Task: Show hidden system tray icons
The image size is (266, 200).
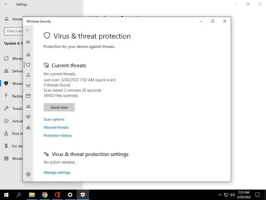Action: click(x=220, y=195)
